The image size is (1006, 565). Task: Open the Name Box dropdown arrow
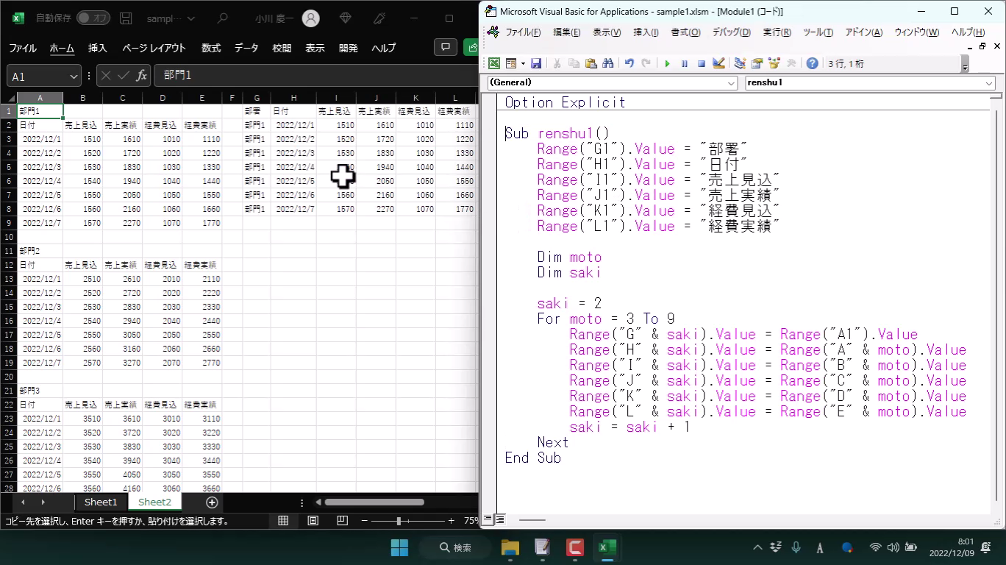coord(74,77)
